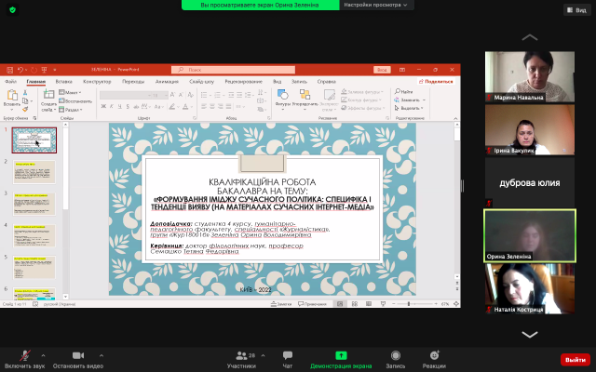Switch layout using Вид button top-right
The width and height of the screenshot is (596, 372).
(x=578, y=10)
